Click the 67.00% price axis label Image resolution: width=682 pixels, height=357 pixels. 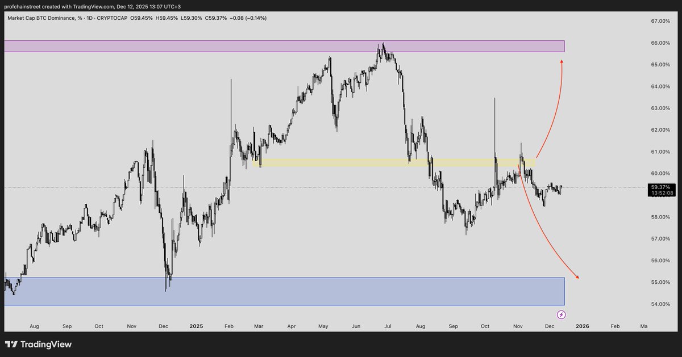tap(660, 21)
